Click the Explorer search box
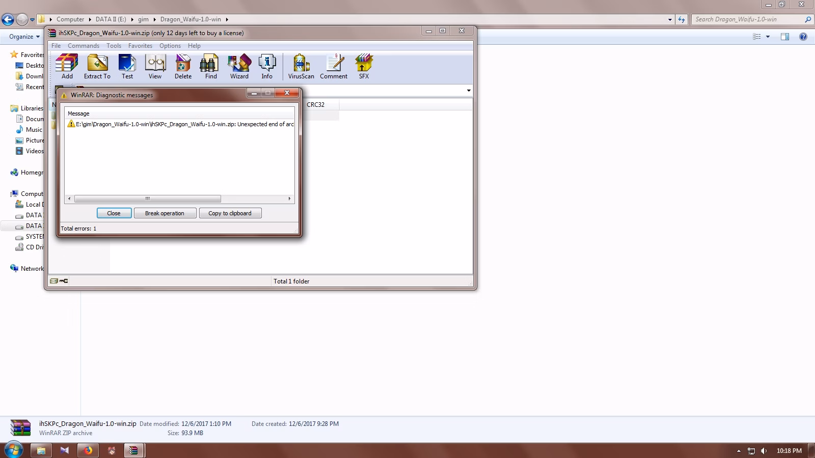Image resolution: width=815 pixels, height=458 pixels. (x=752, y=19)
